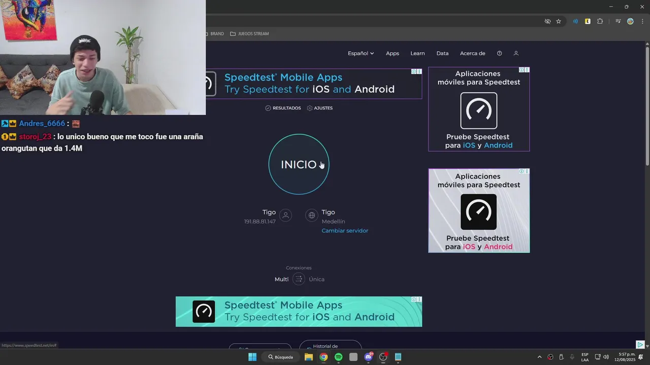Click the bottom Speedtest Mobile Apps banner
Viewport: 650px width, 365px height.
coord(299,312)
